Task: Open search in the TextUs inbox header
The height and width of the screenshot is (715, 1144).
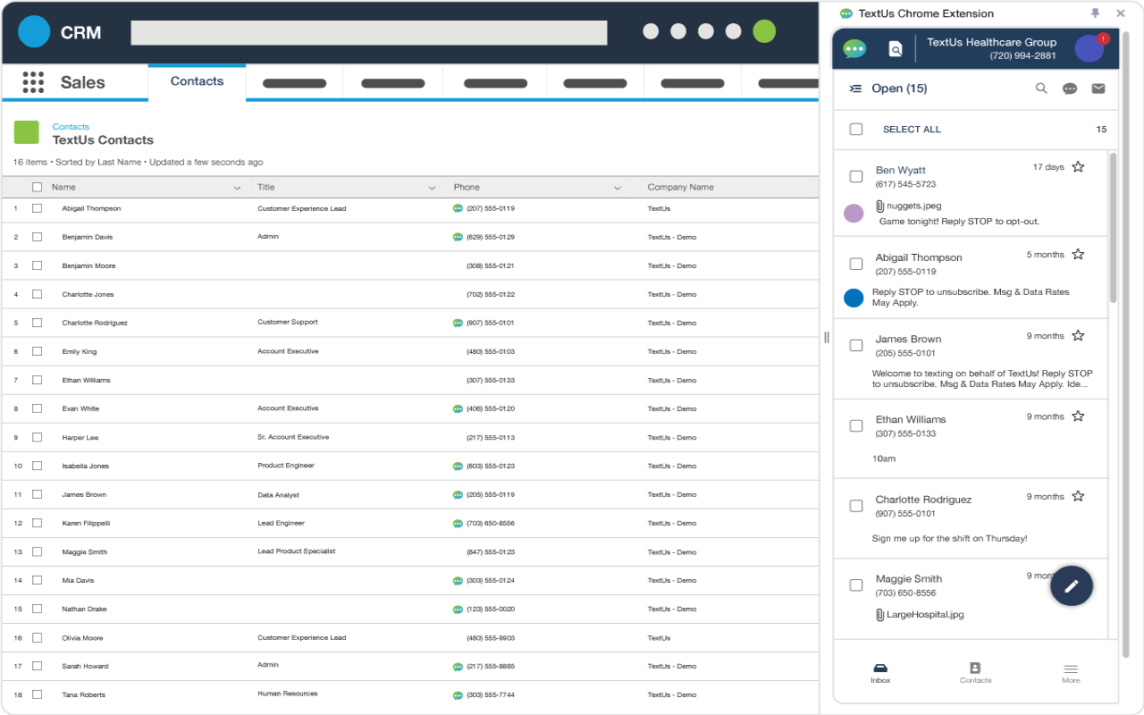Action: 1041,88
